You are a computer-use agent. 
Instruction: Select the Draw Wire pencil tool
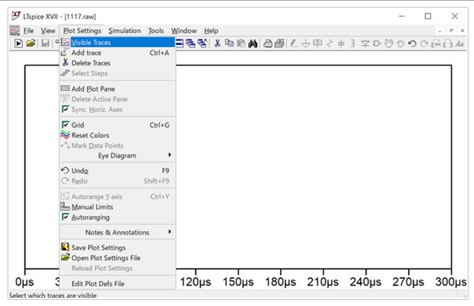pos(293,44)
